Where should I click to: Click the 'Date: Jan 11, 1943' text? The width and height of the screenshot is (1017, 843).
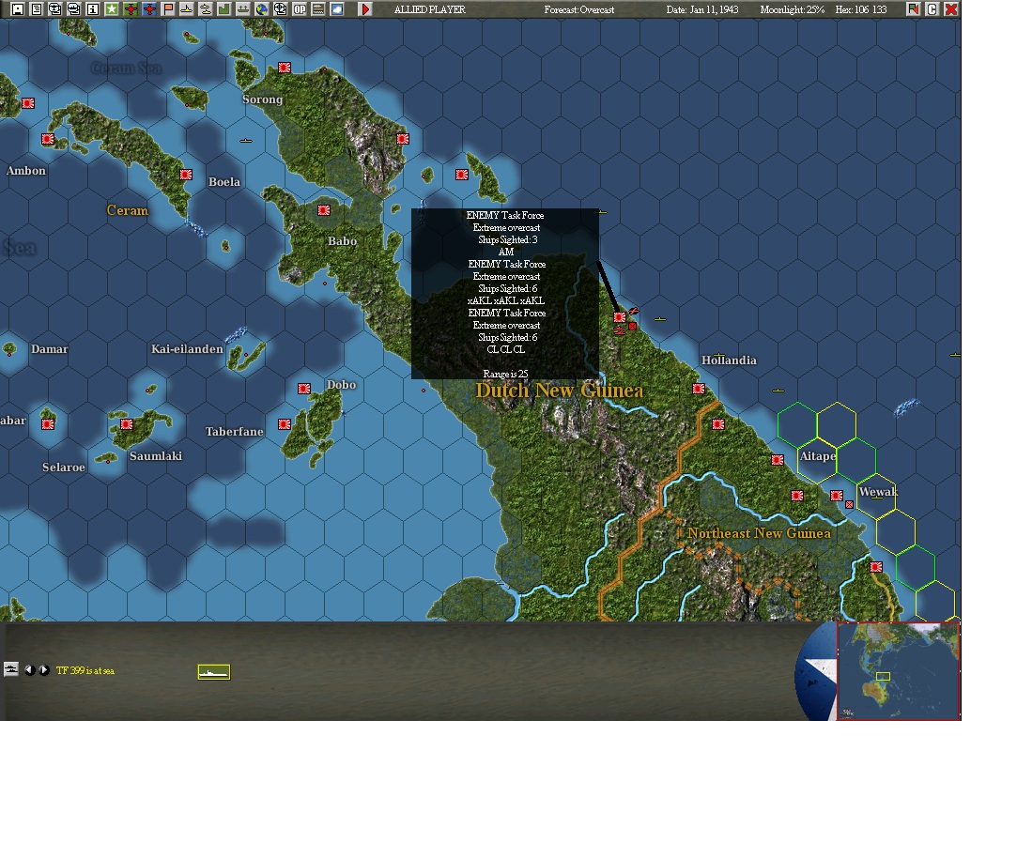pyautogui.click(x=702, y=9)
